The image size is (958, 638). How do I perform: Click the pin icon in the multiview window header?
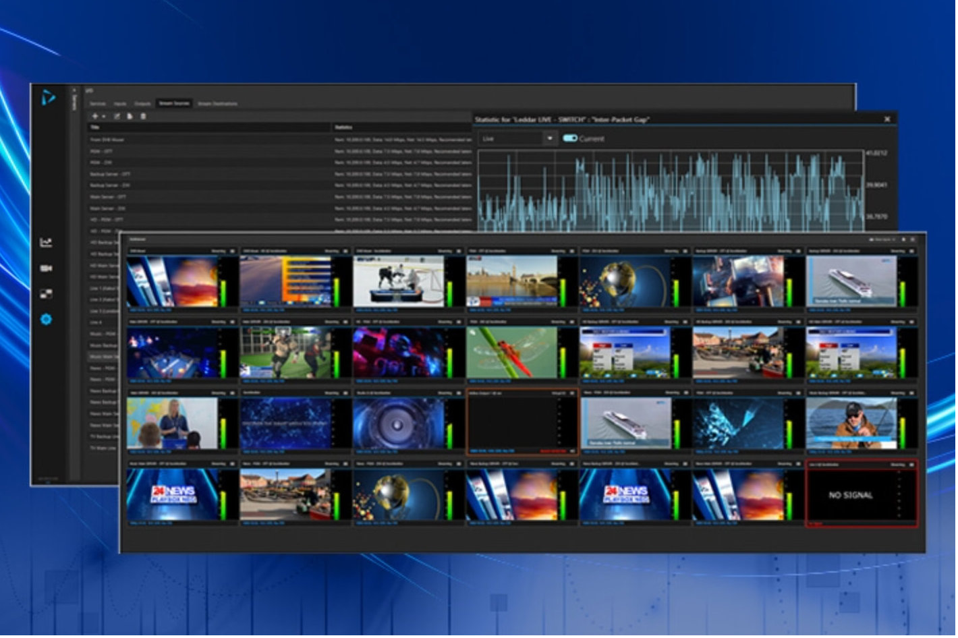point(904,239)
